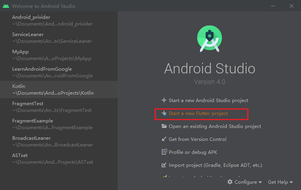Click the Configure gear icon
Screen dimensions: 301x190
230,182
